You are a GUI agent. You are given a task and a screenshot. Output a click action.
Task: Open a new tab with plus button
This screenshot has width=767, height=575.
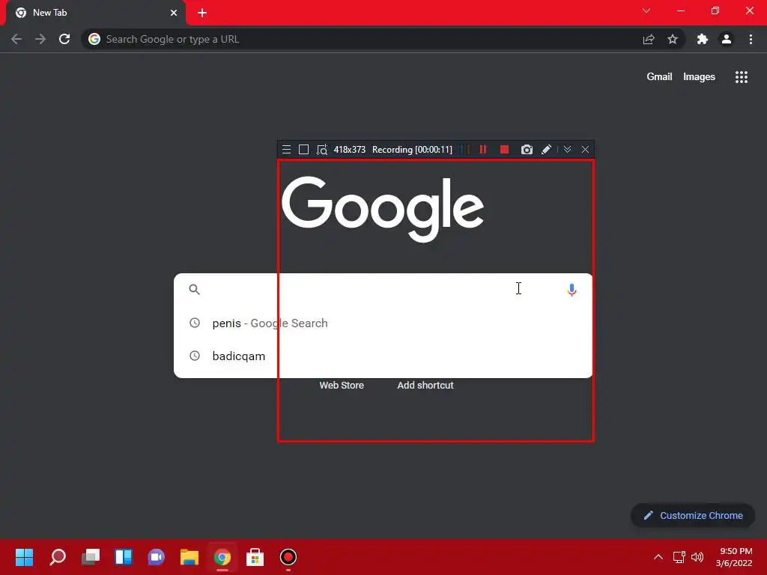tap(202, 13)
